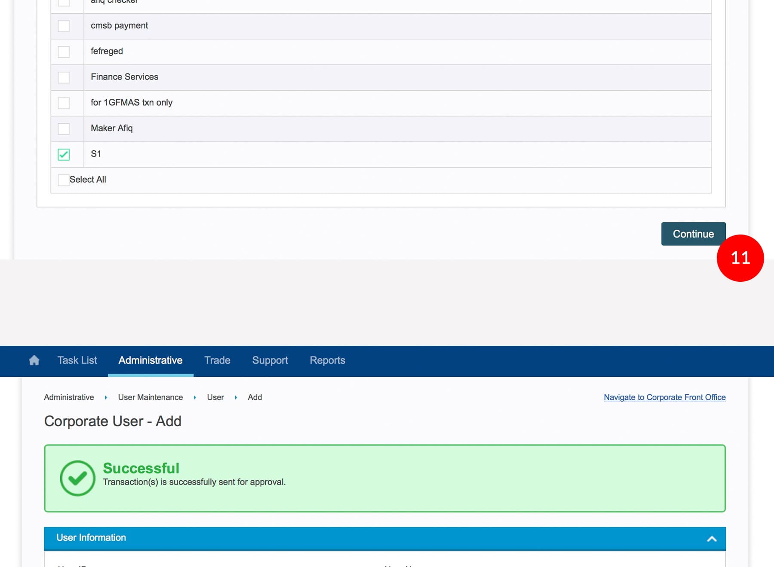
Task: Click User Maintenance in the breadcrumb
Action: (x=150, y=397)
